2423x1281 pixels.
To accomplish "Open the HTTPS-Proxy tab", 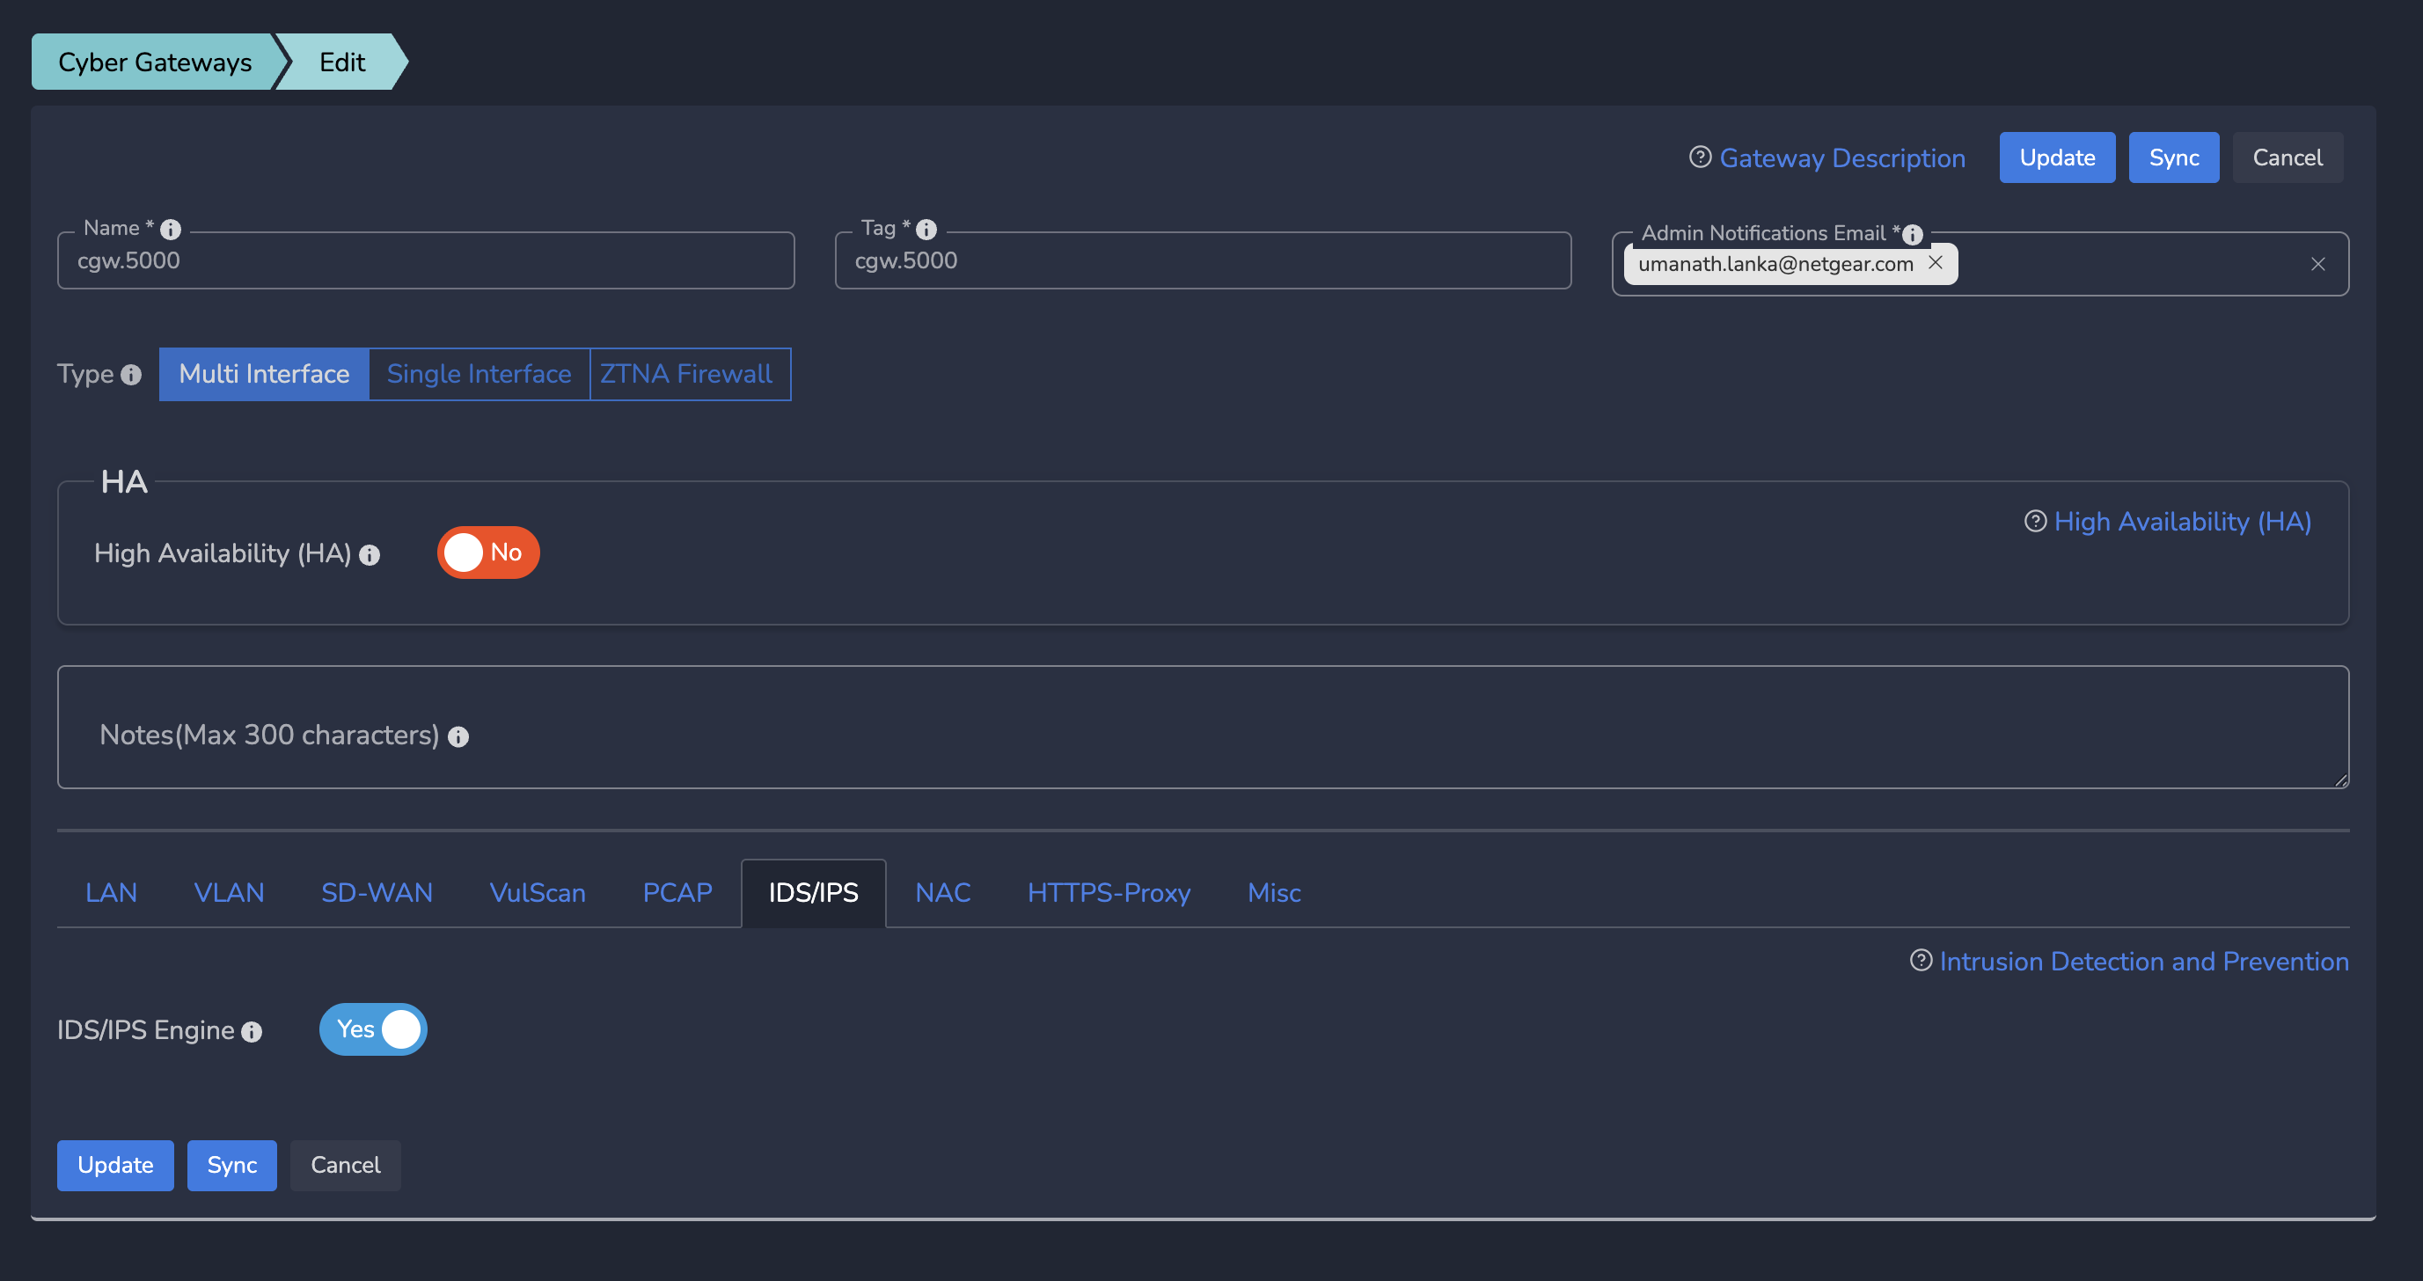I will (1108, 892).
